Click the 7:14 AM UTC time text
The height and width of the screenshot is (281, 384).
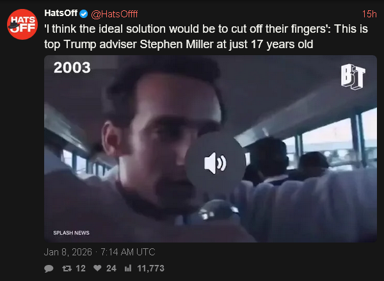[x=128, y=252]
